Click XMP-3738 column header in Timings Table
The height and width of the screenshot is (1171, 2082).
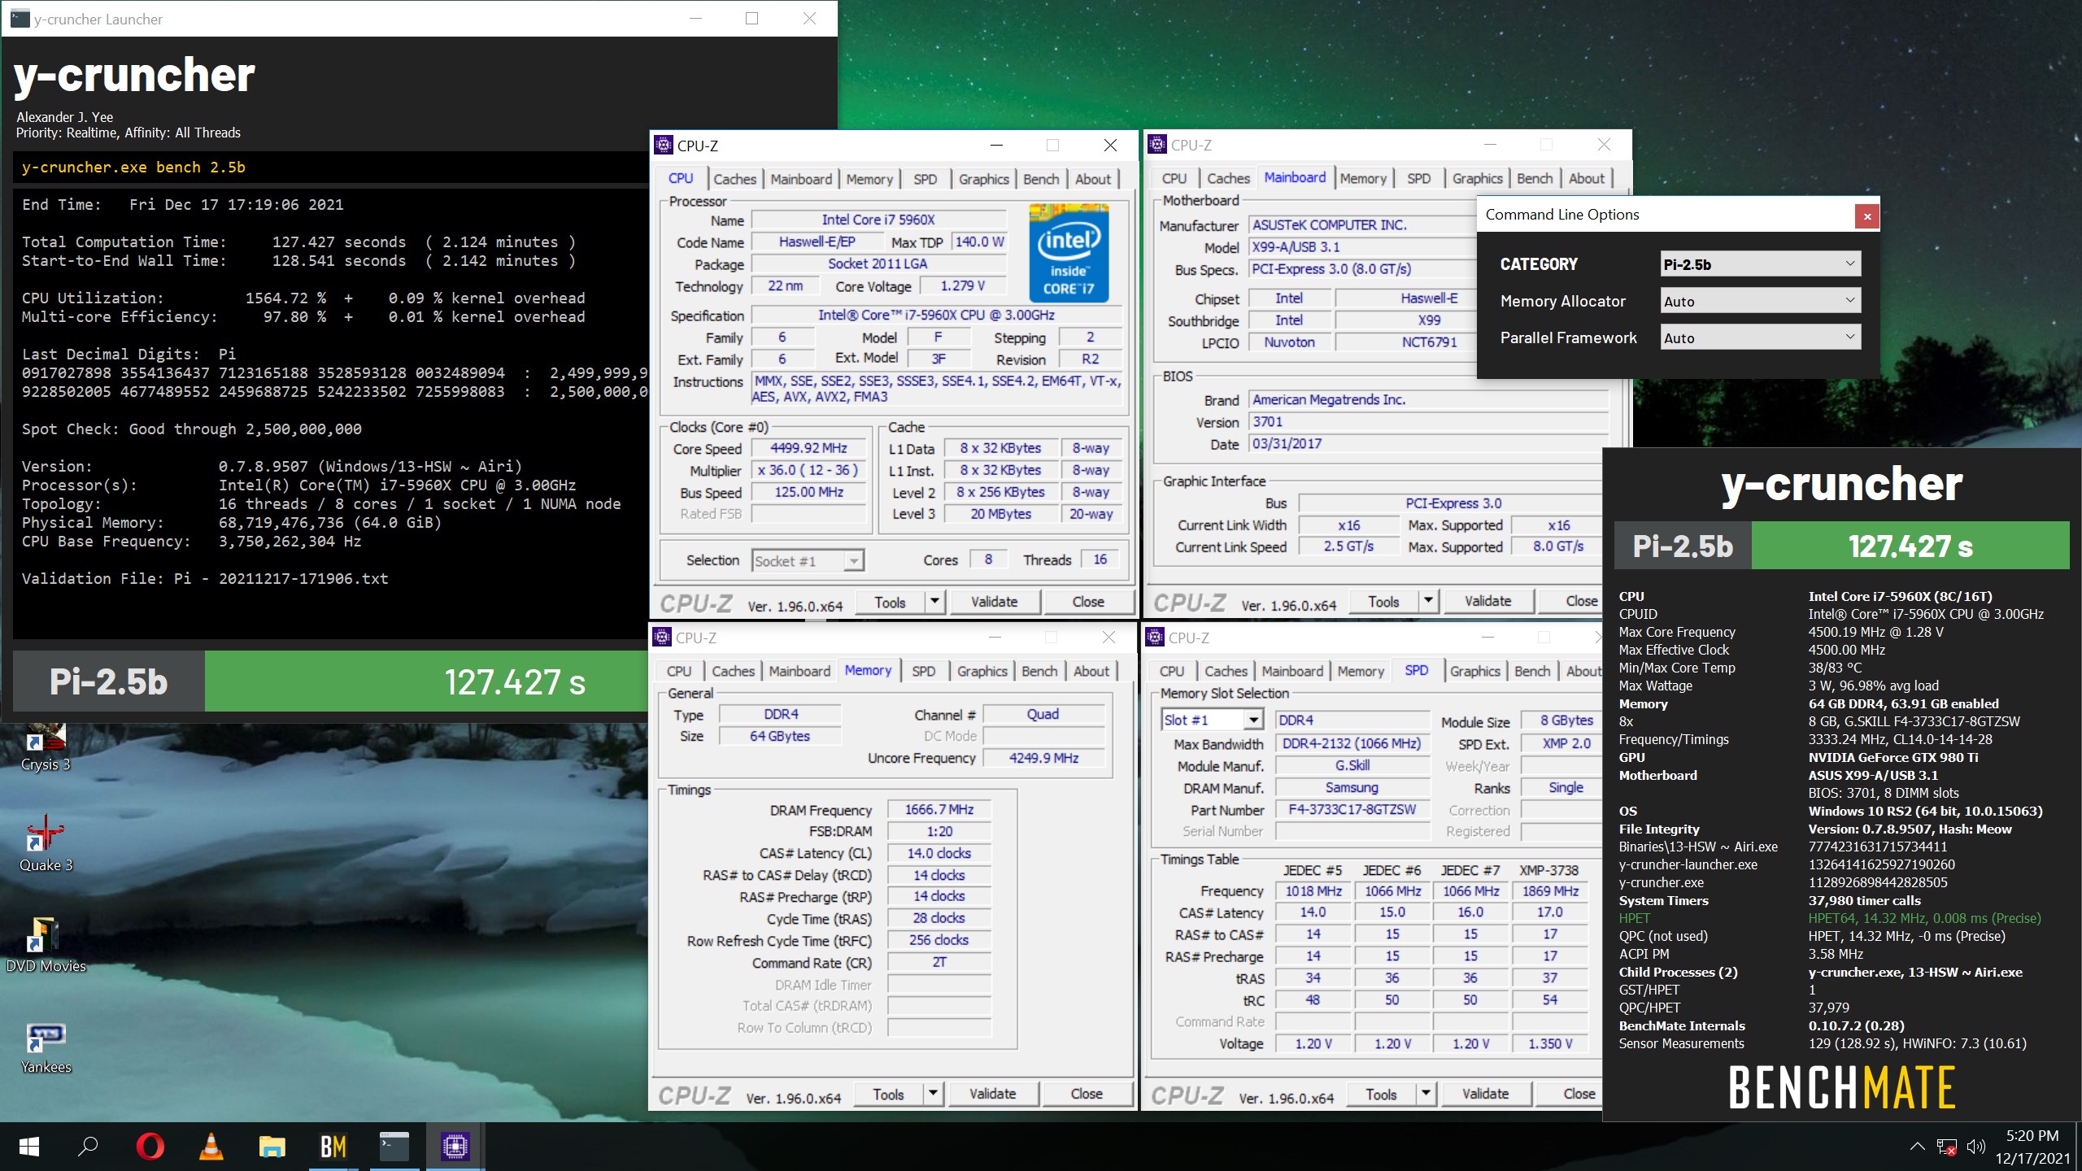tap(1549, 869)
